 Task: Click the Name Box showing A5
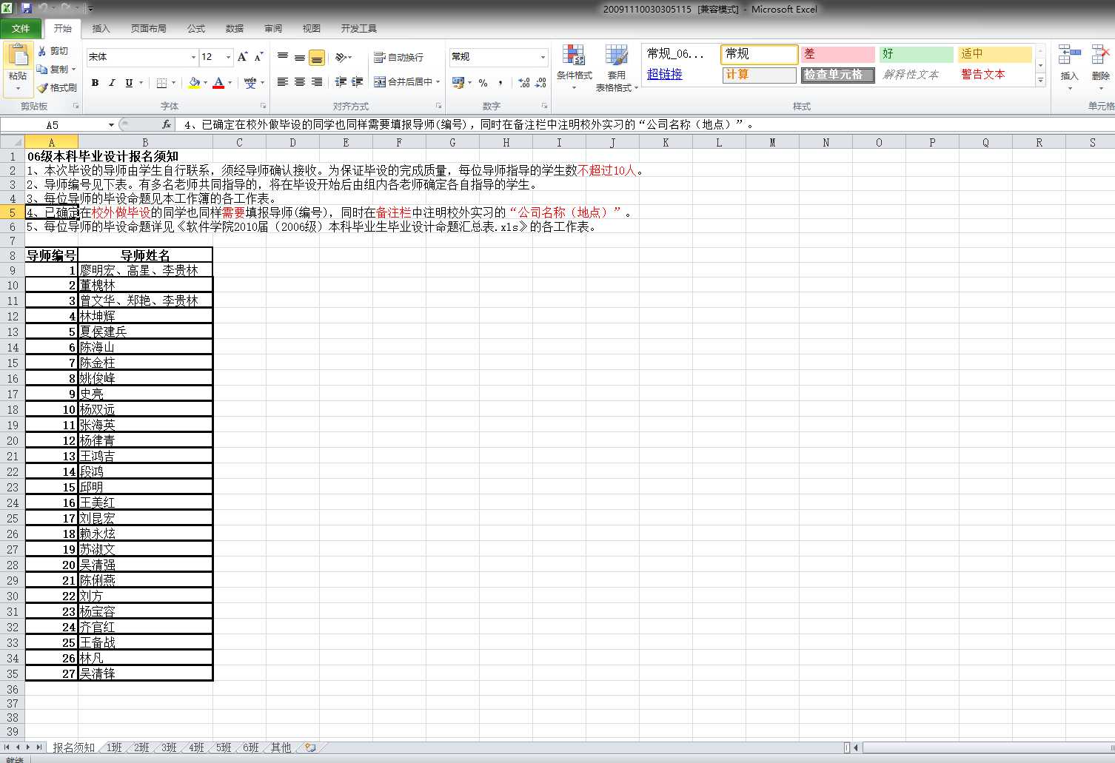click(52, 124)
